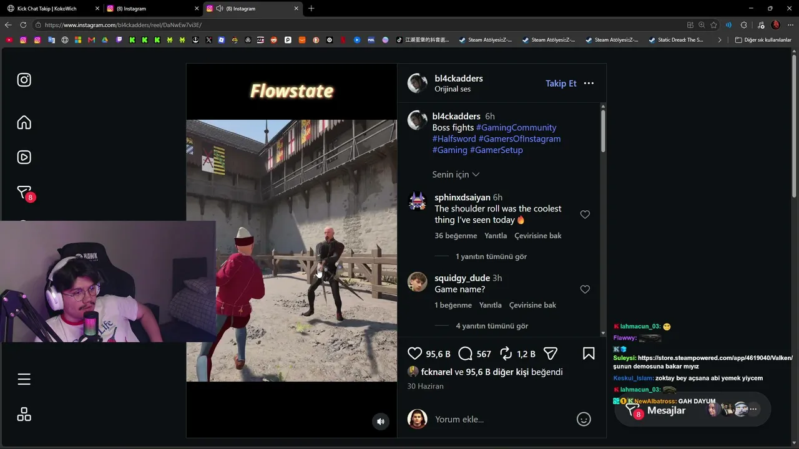Screen dimensions: 799x449
Task: View sphinxdsaiyan's profile from username
Action: 463,198
